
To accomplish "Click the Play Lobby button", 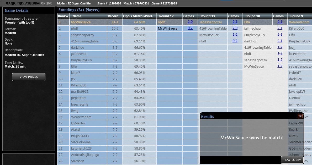I will (292, 160).
